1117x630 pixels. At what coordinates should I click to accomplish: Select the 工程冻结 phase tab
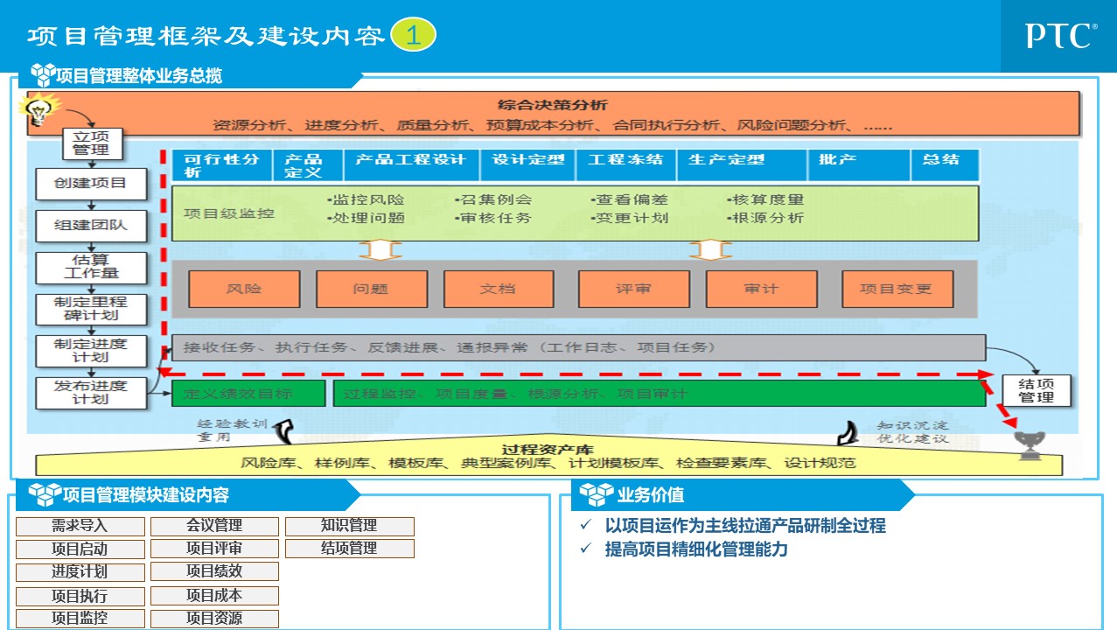pyautogui.click(x=625, y=160)
